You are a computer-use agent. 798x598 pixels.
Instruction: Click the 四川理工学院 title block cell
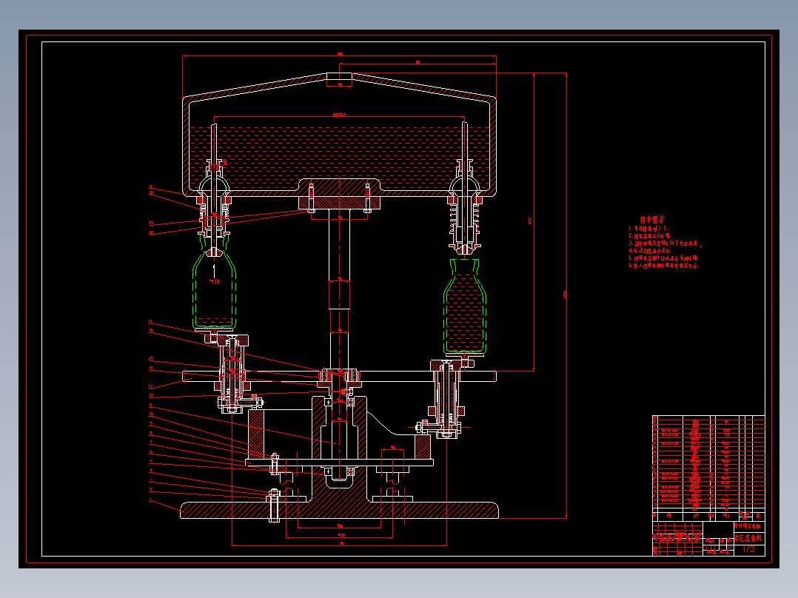tap(748, 526)
